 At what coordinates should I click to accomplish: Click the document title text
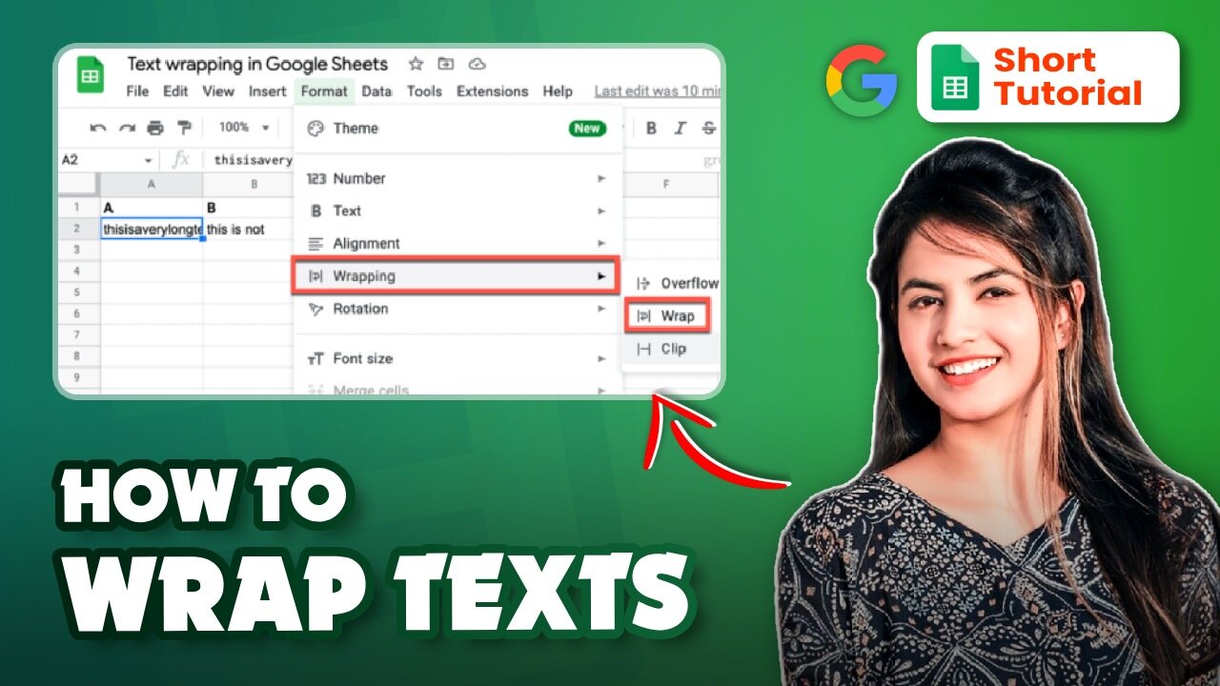[x=257, y=64]
